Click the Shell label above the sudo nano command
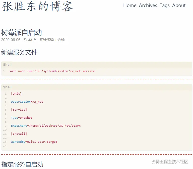This screenshot has width=193, height=169. pyautogui.click(x=7, y=65)
